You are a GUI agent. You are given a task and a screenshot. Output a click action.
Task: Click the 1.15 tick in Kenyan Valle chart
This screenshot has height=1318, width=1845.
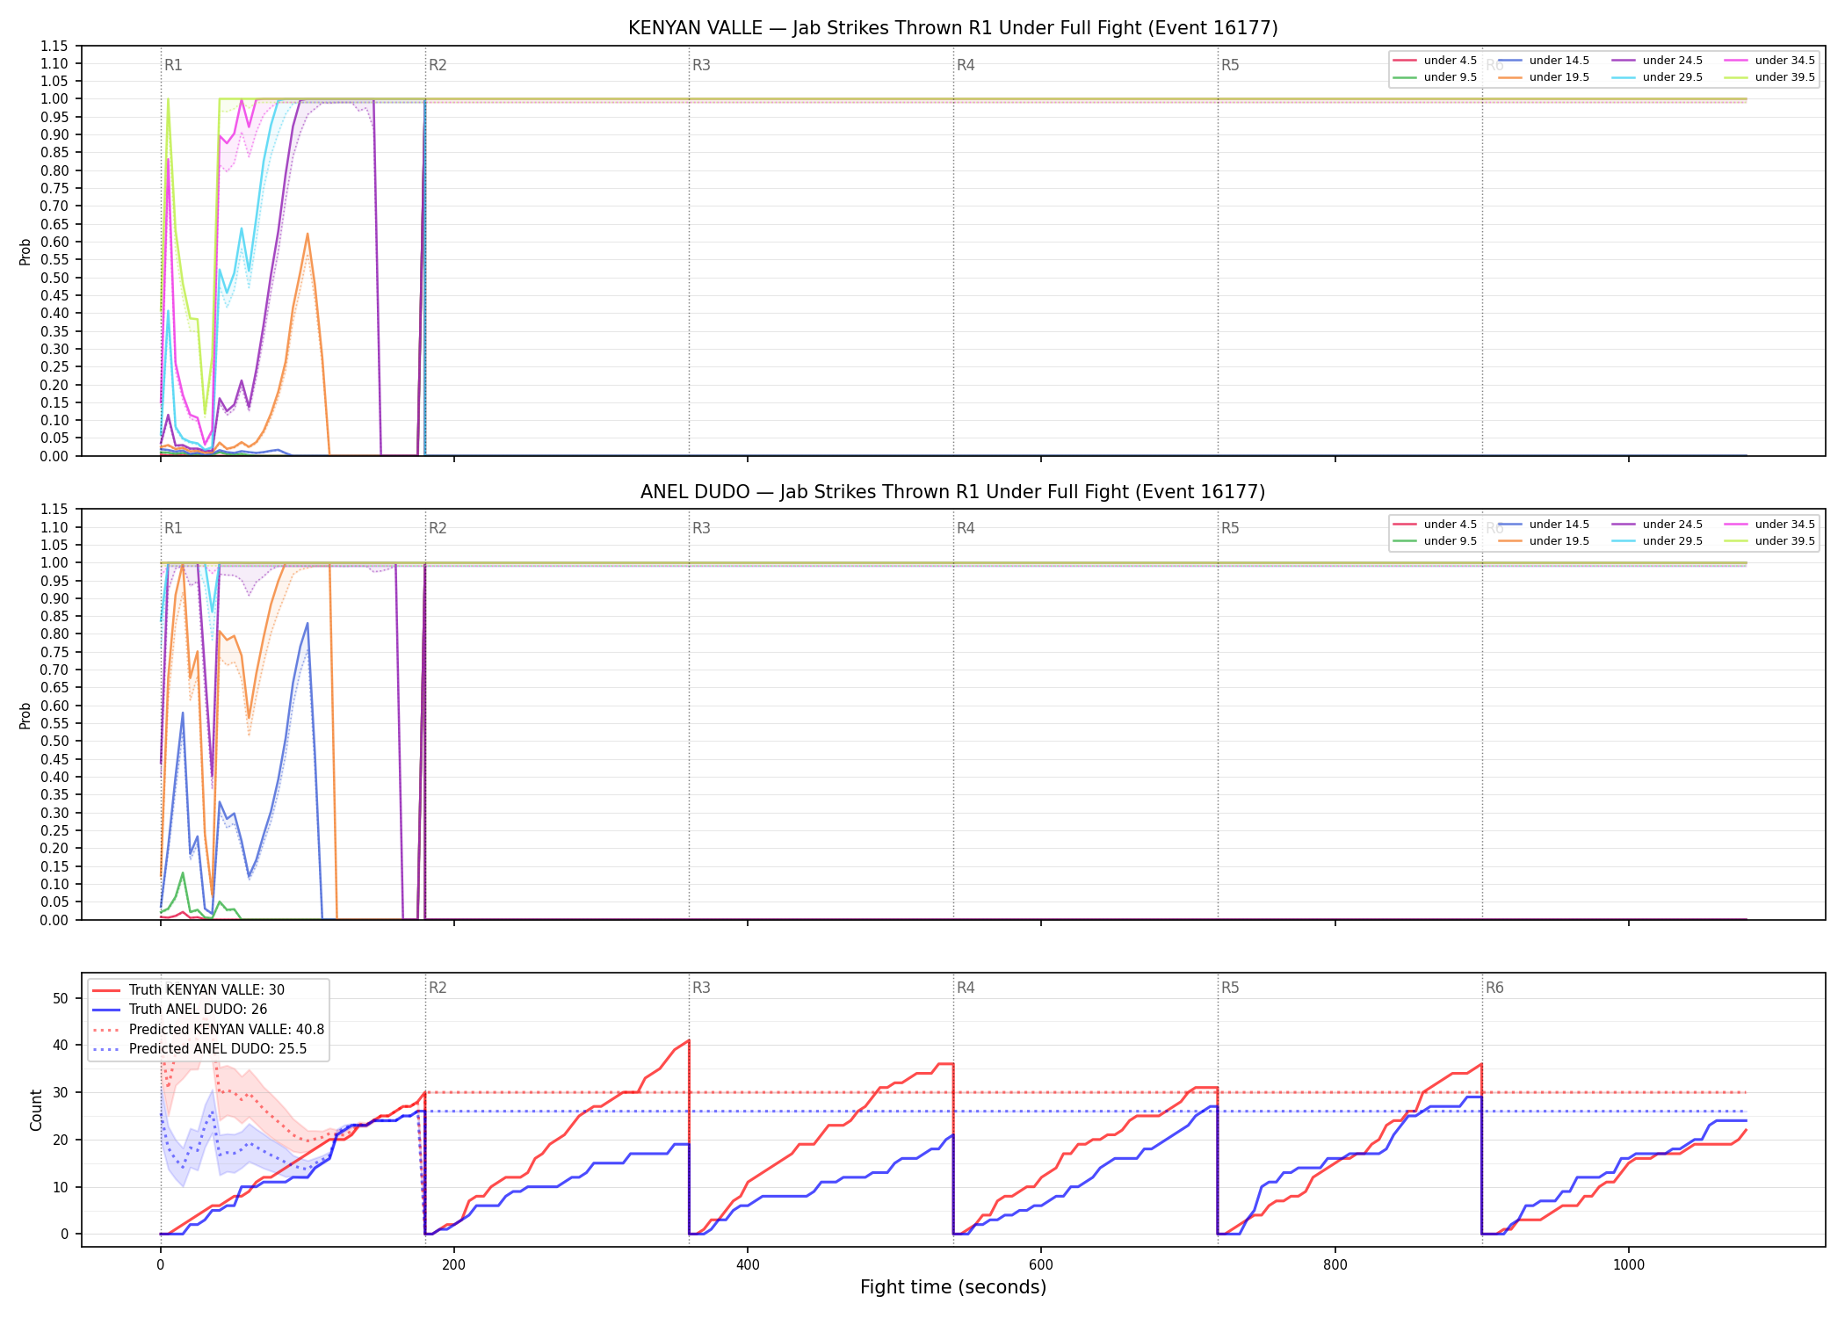[54, 46]
